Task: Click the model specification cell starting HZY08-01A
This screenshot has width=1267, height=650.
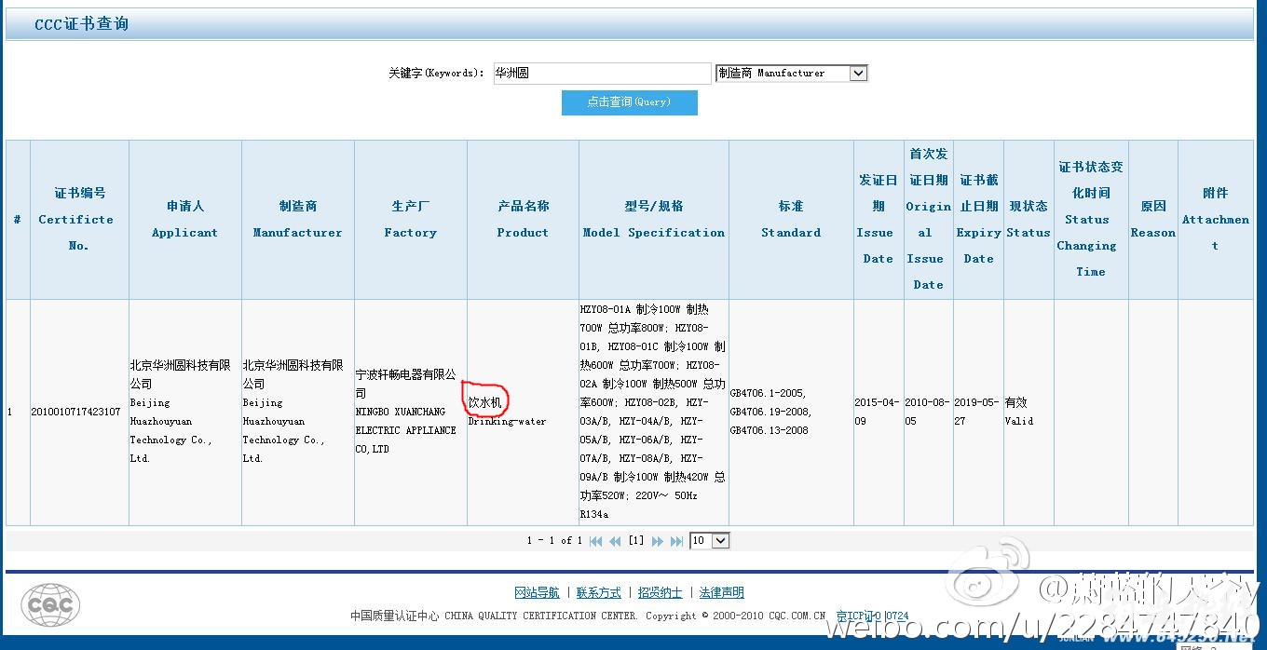Action: coord(653,412)
